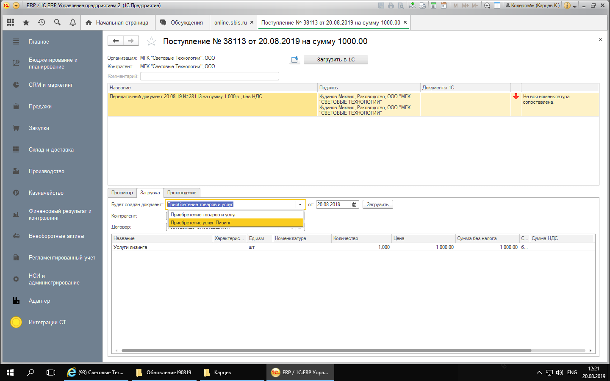Sort by the Номенклатура column header
This screenshot has height=381, width=610.
(302, 238)
